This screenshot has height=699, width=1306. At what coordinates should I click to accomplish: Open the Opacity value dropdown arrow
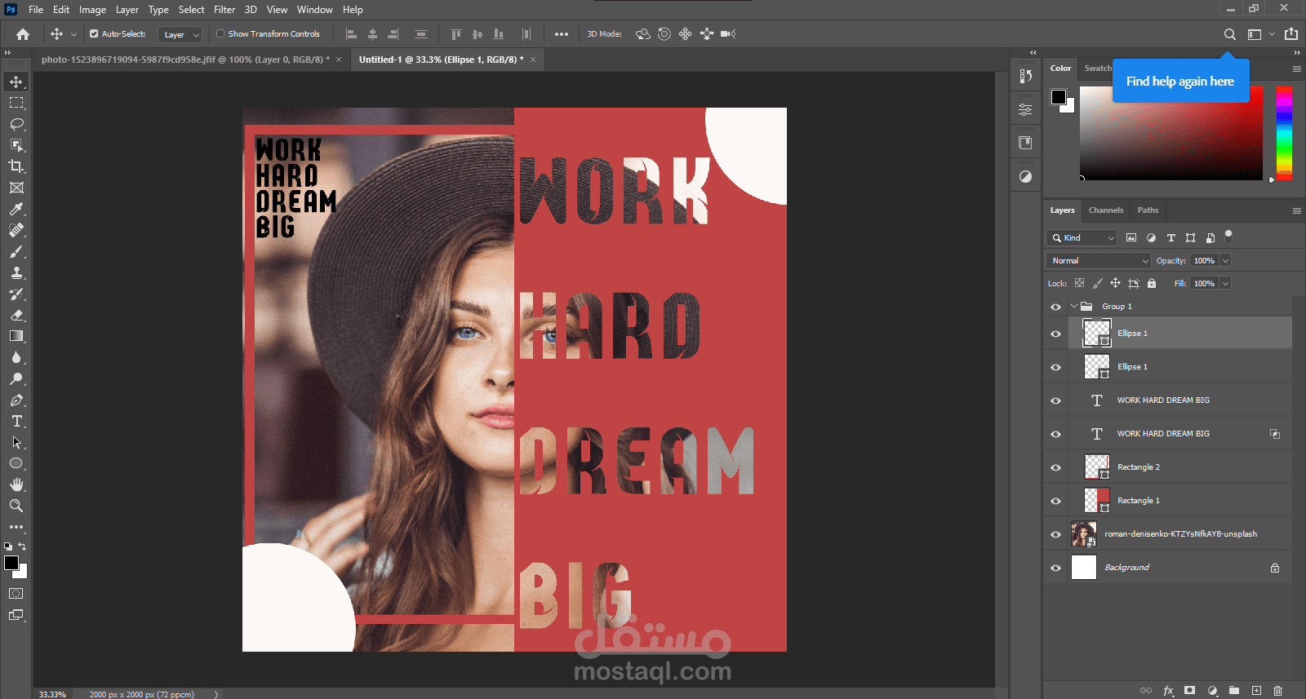[x=1225, y=261]
